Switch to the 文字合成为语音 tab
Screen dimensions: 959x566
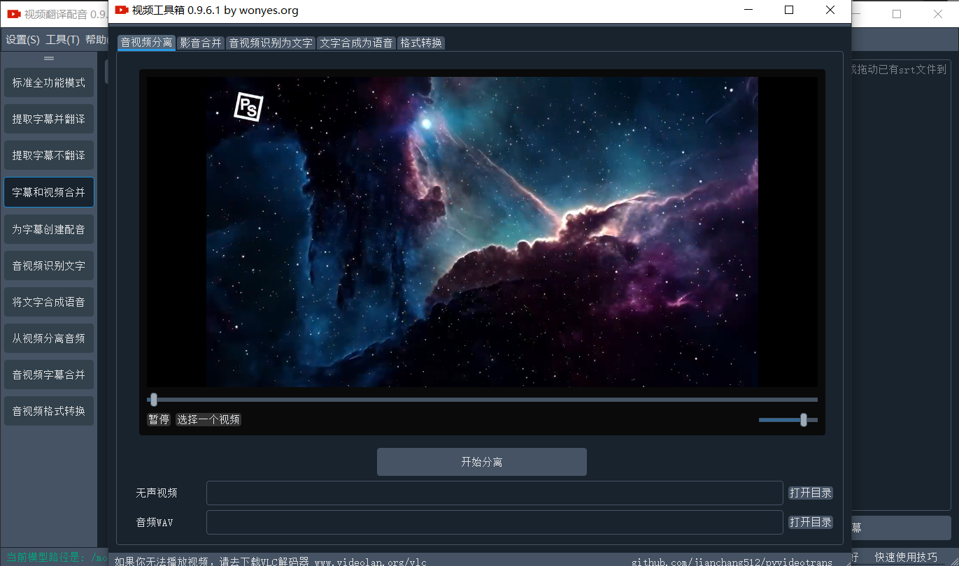coord(356,43)
